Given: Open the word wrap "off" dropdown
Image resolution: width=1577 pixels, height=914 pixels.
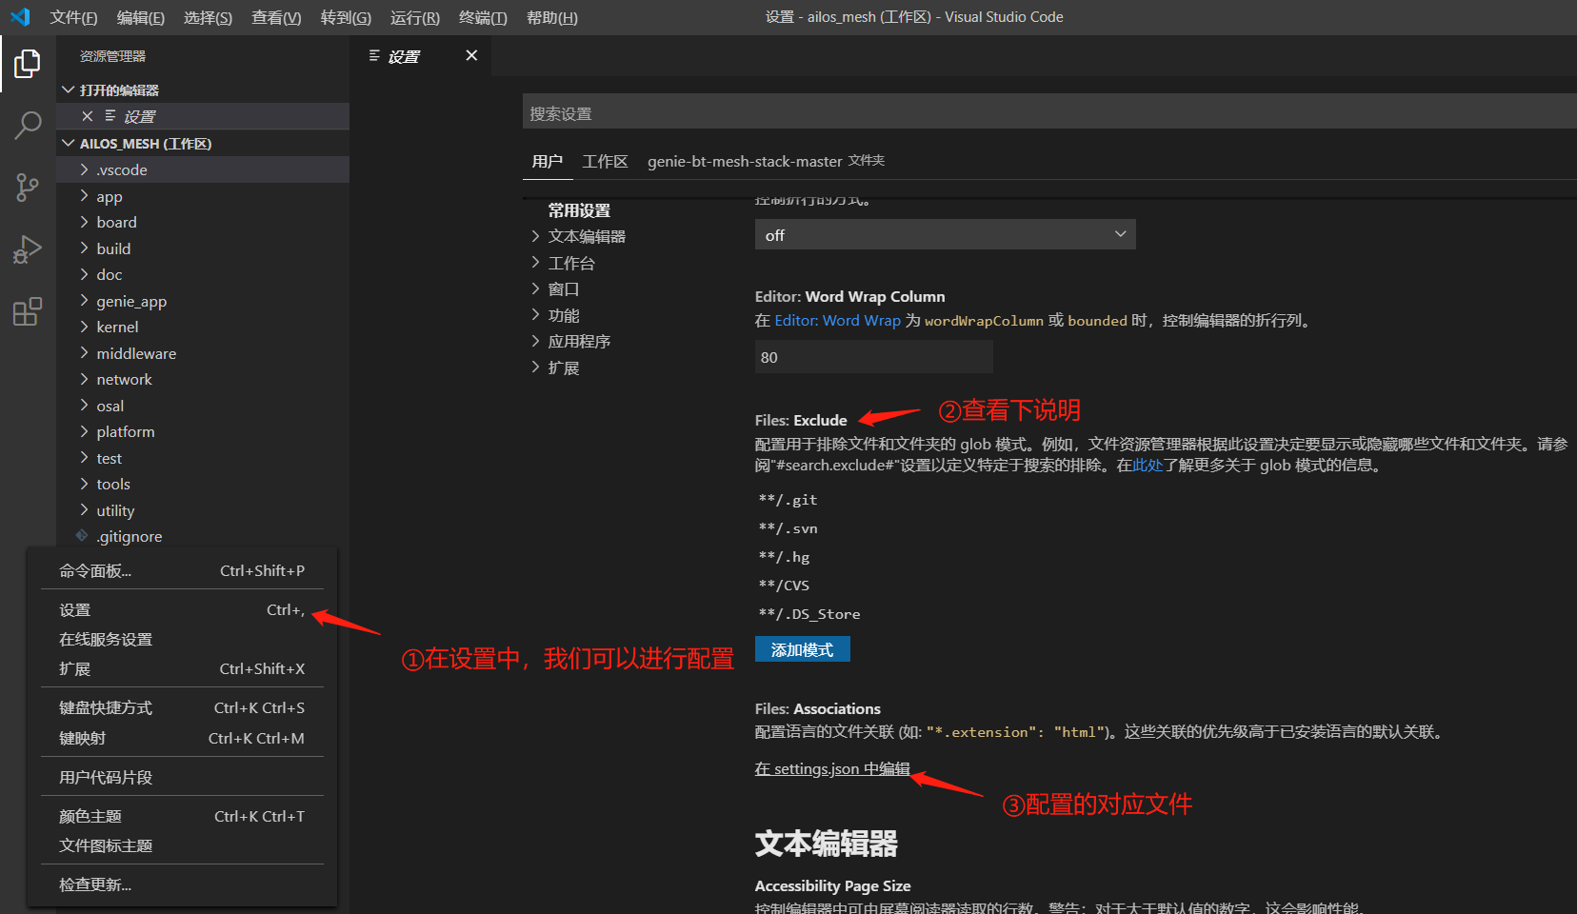Looking at the screenshot, I should click(x=944, y=234).
